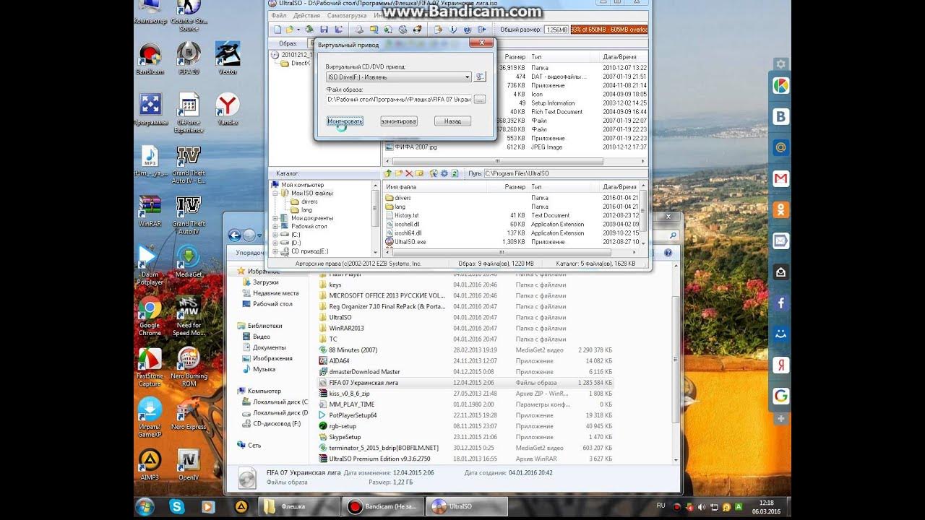
Task: Expand the Мои документы tree node
Action: coord(275,218)
